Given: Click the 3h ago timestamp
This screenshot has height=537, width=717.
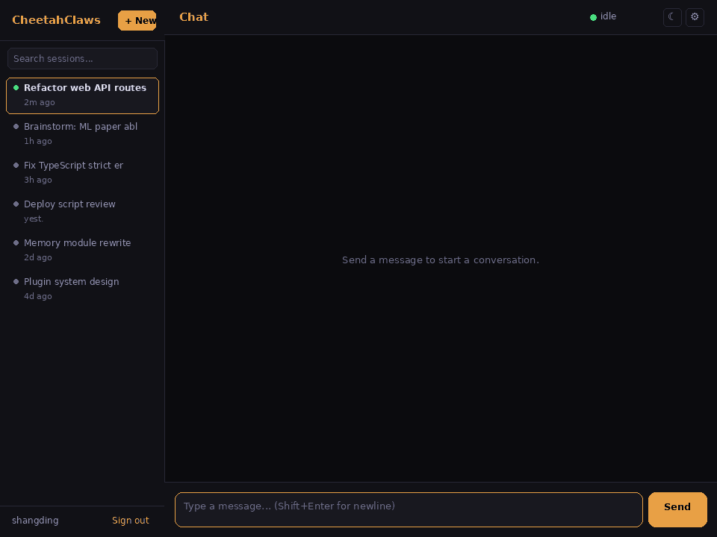Looking at the screenshot, I should (x=38, y=180).
